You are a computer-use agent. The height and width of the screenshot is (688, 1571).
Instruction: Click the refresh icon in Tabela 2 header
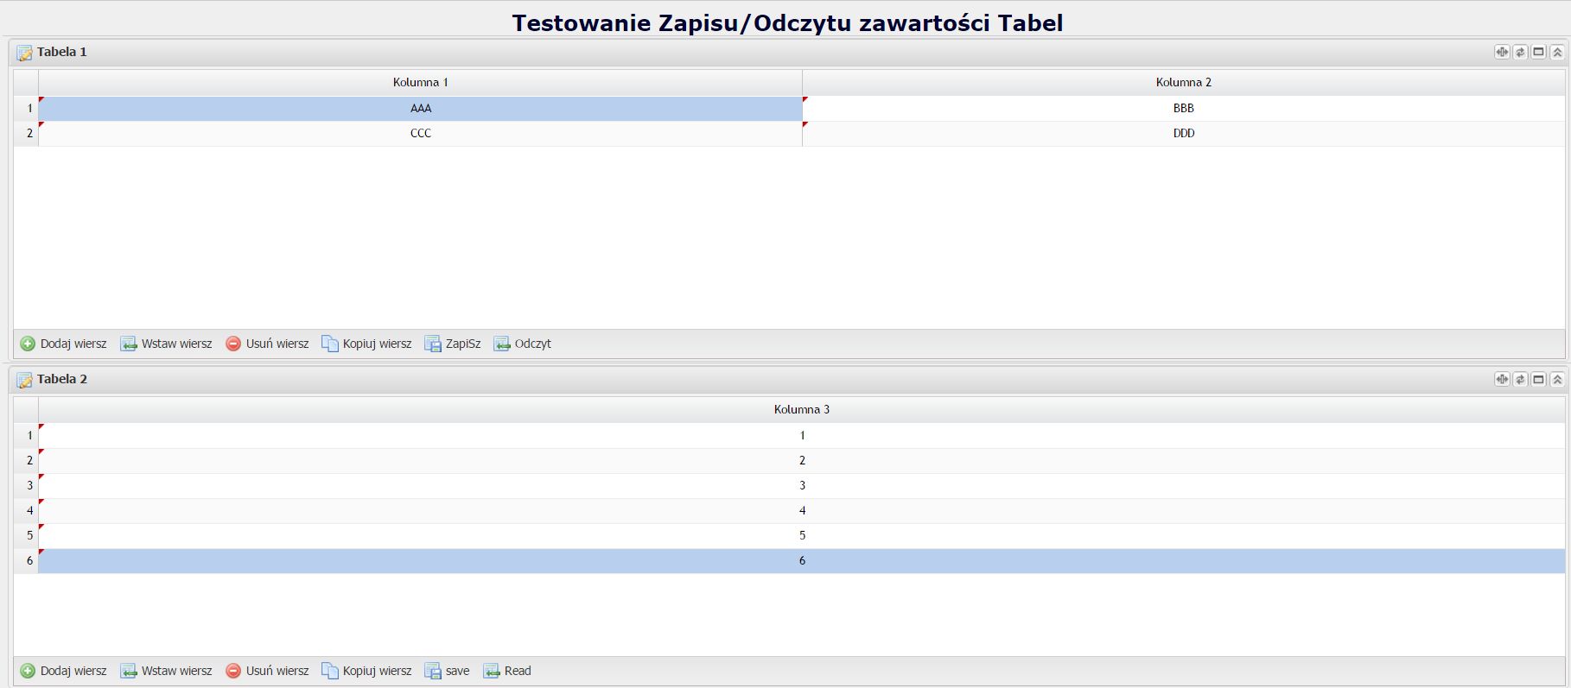1520,379
